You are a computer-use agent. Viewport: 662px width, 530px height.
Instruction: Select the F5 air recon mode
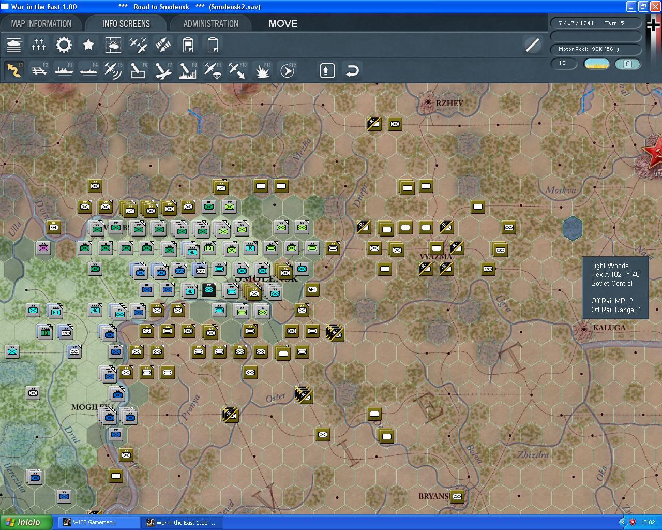pos(113,70)
